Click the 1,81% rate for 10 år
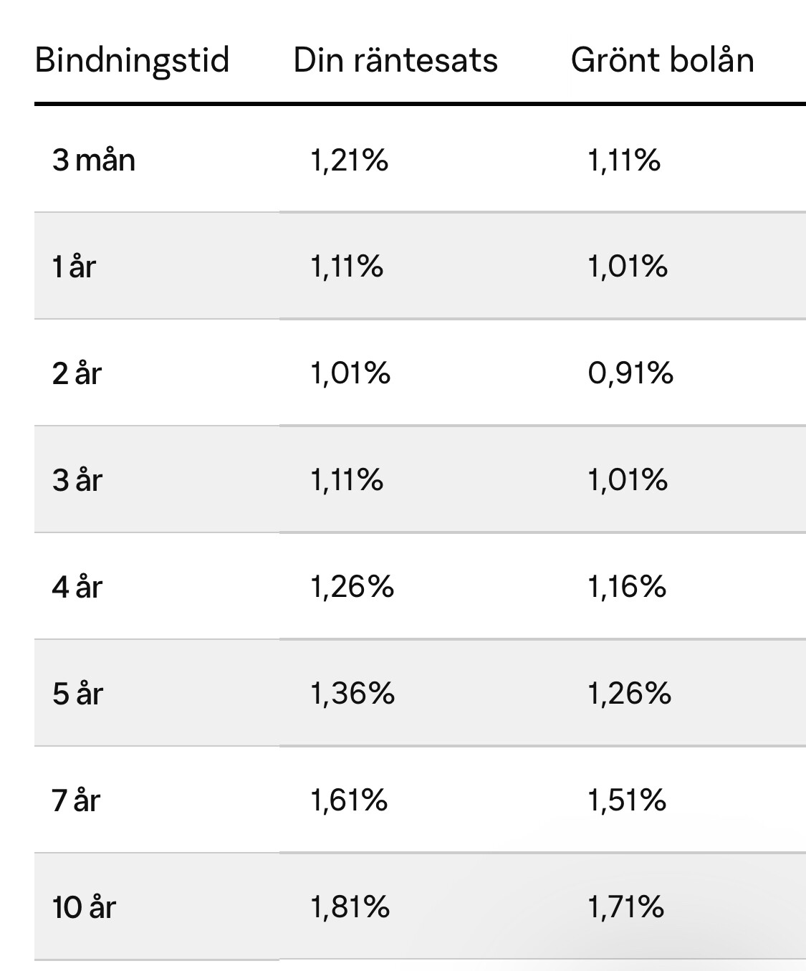Viewport: 806px width, 971px height. (350, 907)
